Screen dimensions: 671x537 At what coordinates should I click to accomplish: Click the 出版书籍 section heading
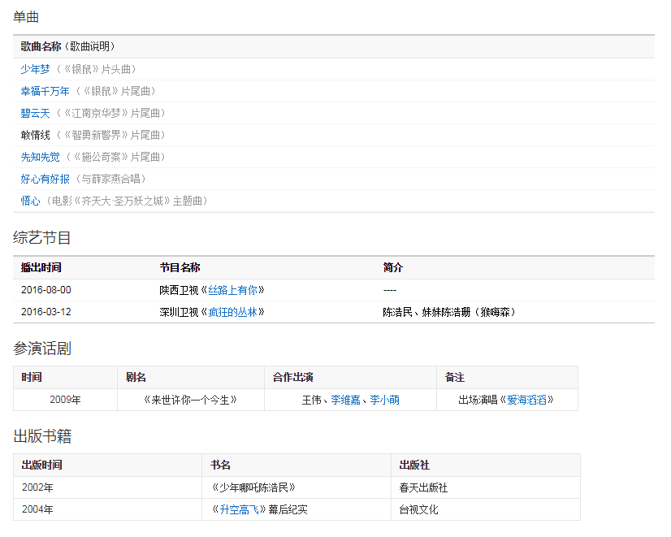coord(42,436)
